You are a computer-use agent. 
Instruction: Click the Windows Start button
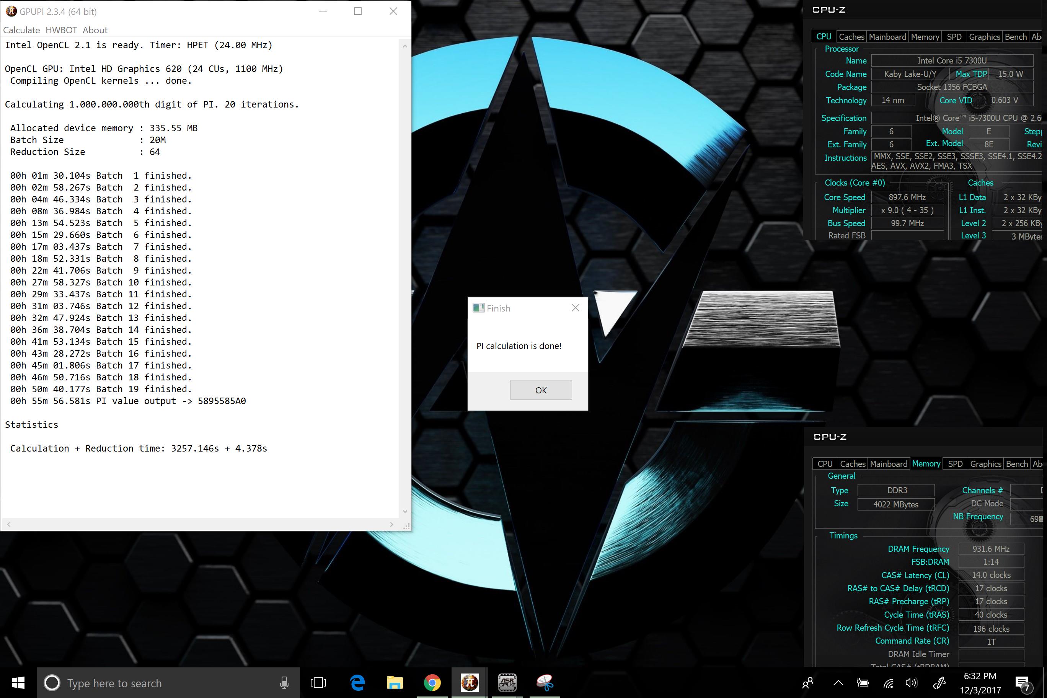click(x=18, y=682)
